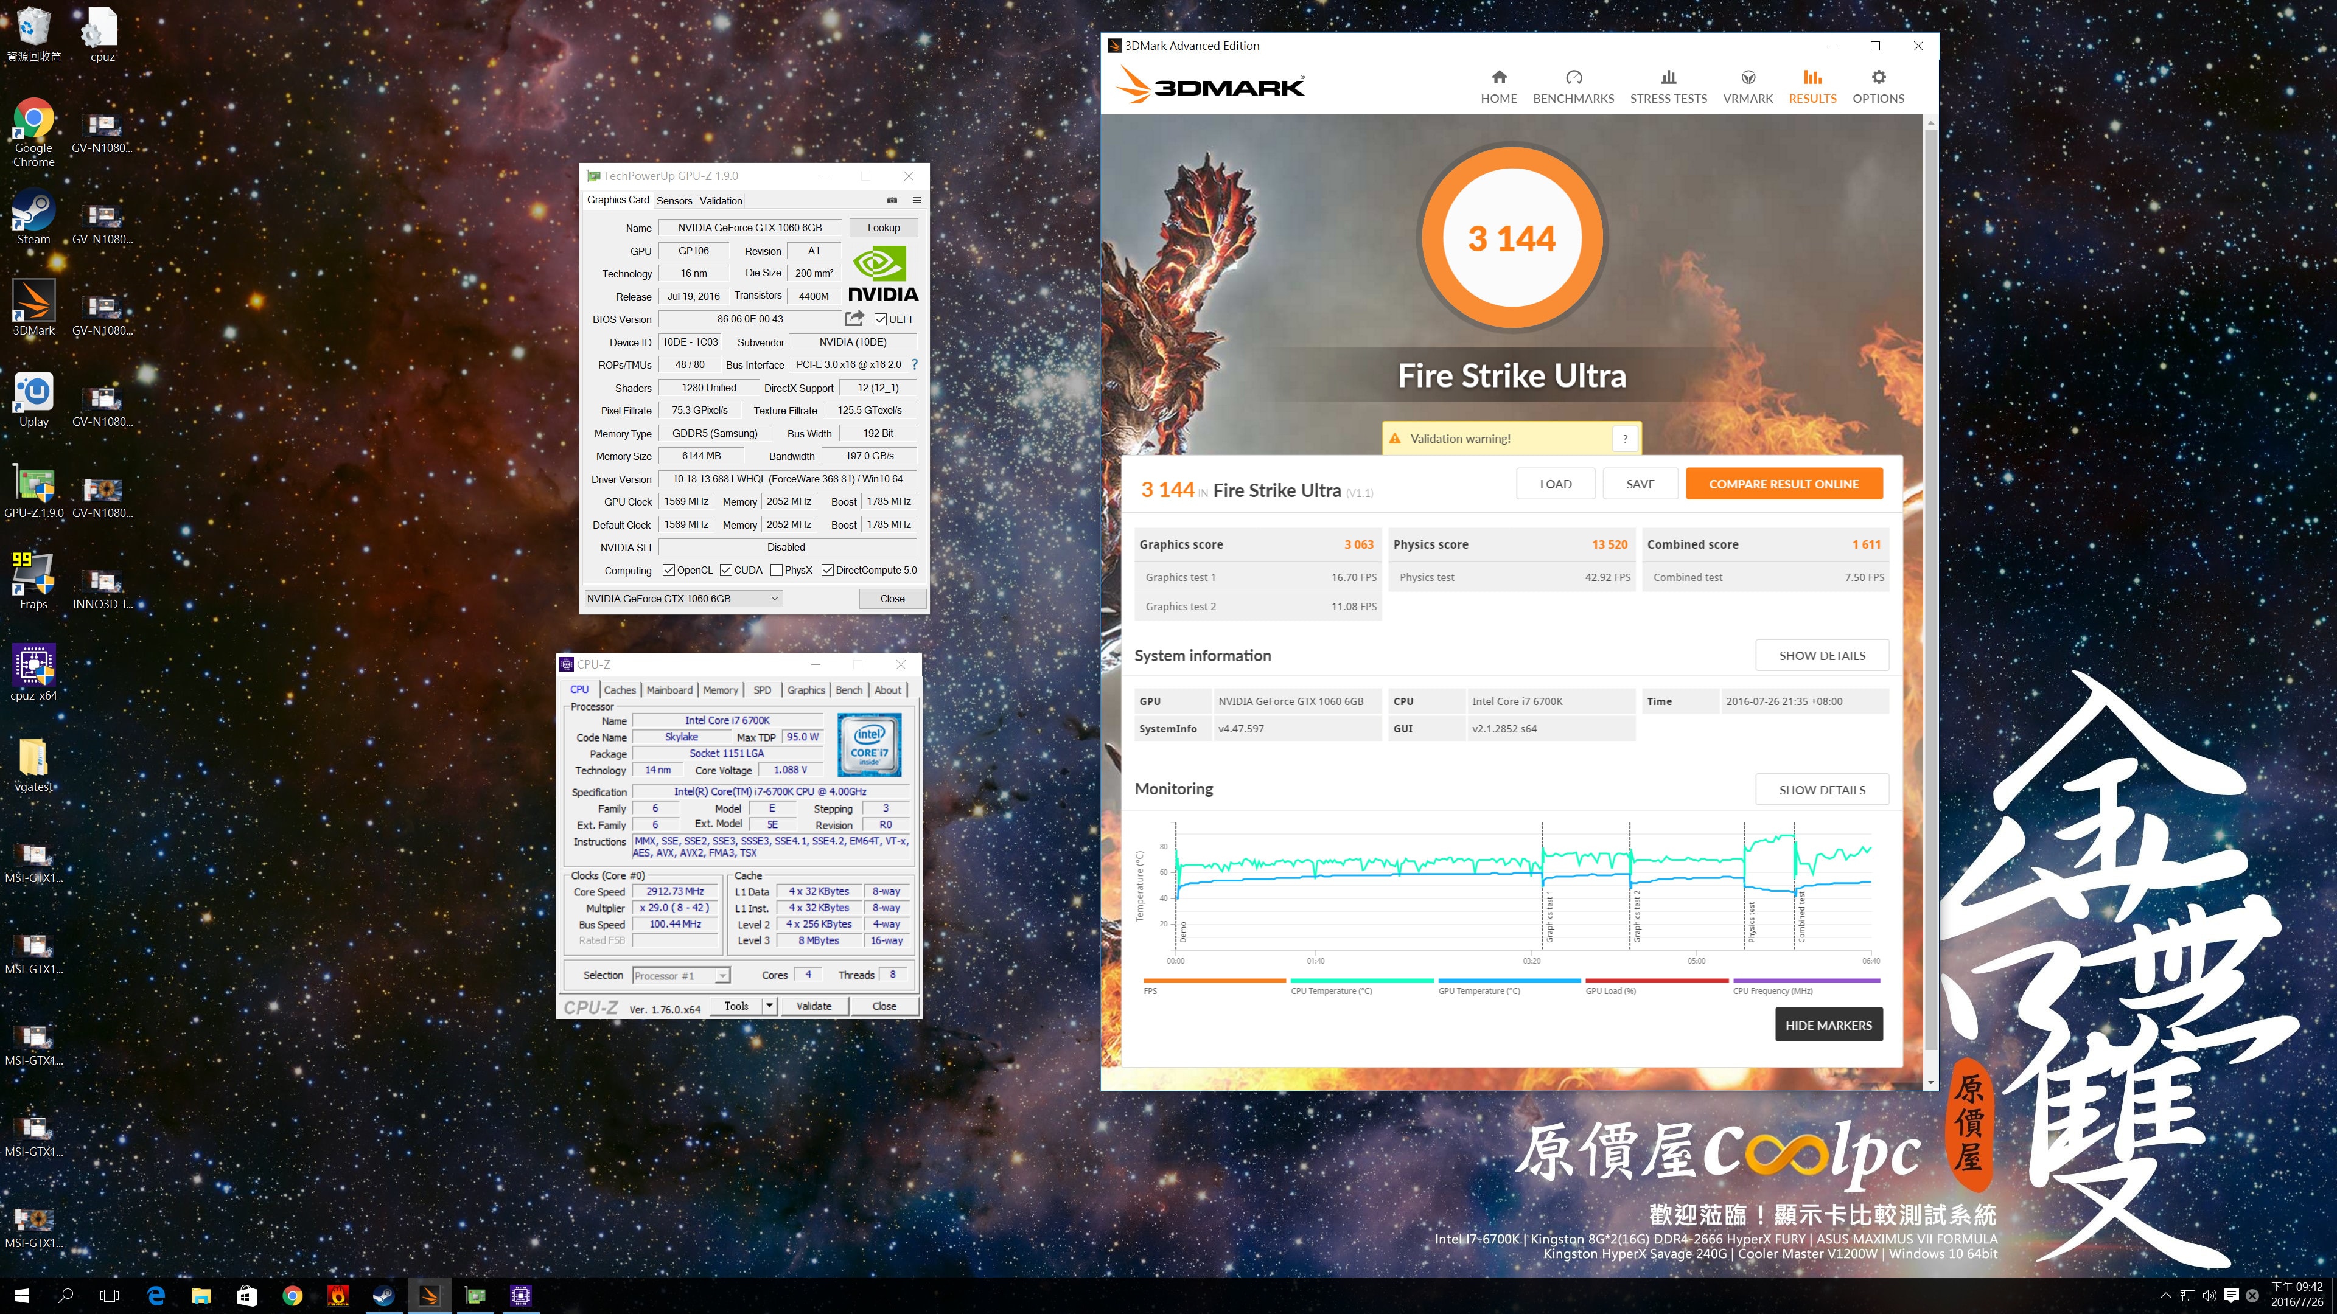Image resolution: width=2337 pixels, height=1314 pixels.
Task: Open File Explorer from the taskbar
Action: pyautogui.click(x=201, y=1296)
